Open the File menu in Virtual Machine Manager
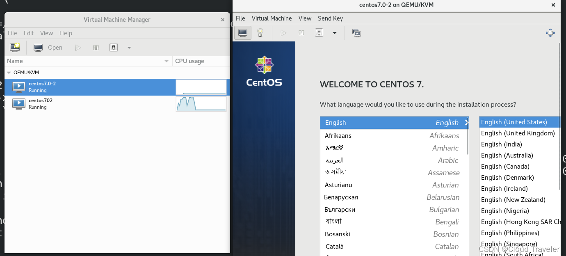 12,33
